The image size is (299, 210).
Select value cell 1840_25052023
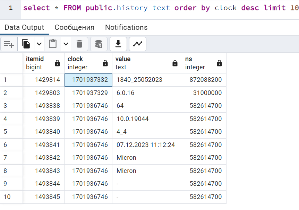(147, 80)
